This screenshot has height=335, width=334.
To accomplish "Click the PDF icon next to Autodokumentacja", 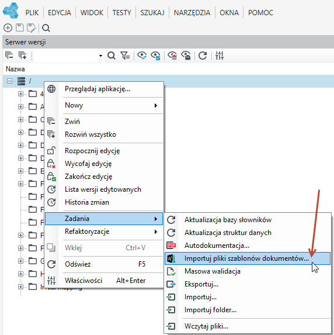I will (171, 246).
